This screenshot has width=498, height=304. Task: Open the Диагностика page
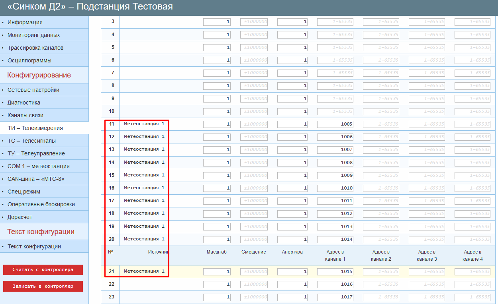(x=24, y=103)
